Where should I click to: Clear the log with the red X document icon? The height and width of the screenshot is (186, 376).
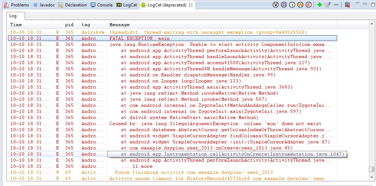pos(347,5)
